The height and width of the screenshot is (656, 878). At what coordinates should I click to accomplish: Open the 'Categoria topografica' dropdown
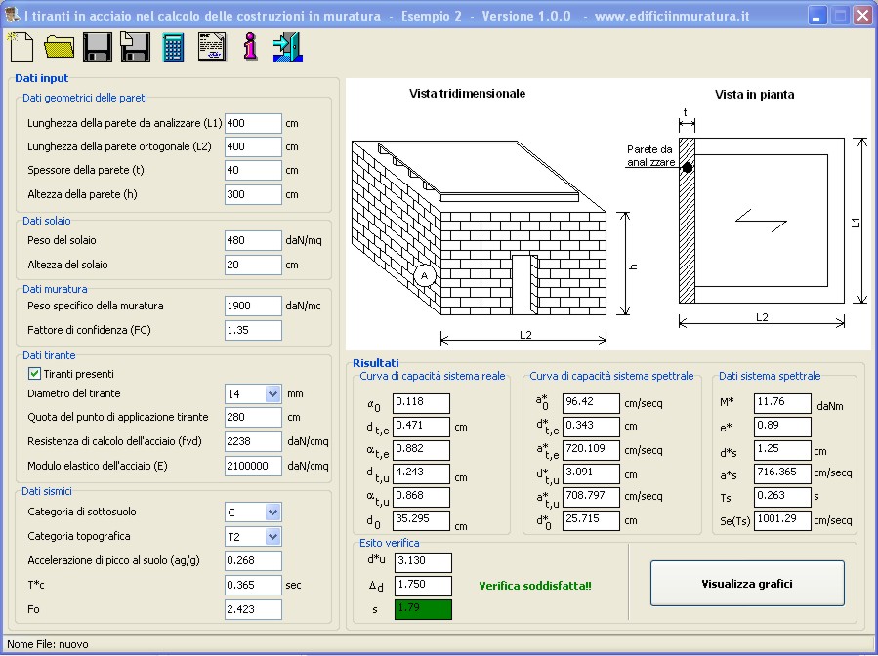point(272,537)
